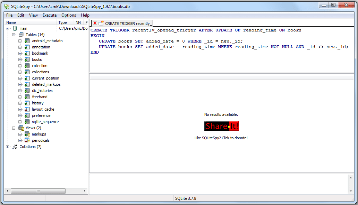Viewport: 358px width, 205px height.
Task: Click the NN column header
Action: click(x=78, y=22)
